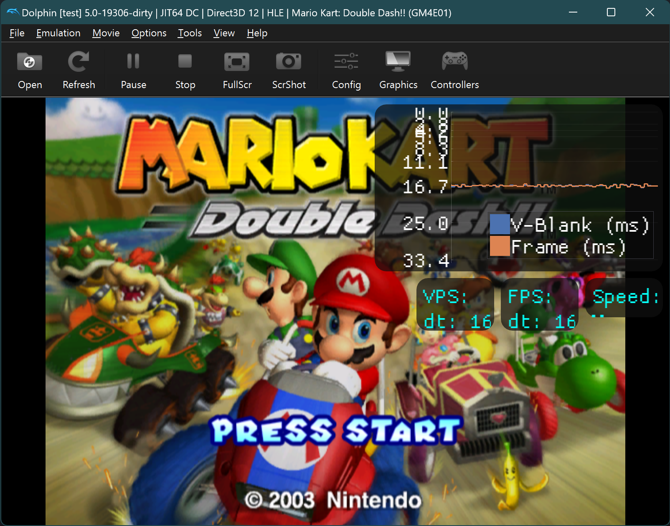Click the 16.7 graph axis label
Image resolution: width=670 pixels, height=526 pixels.
point(426,187)
